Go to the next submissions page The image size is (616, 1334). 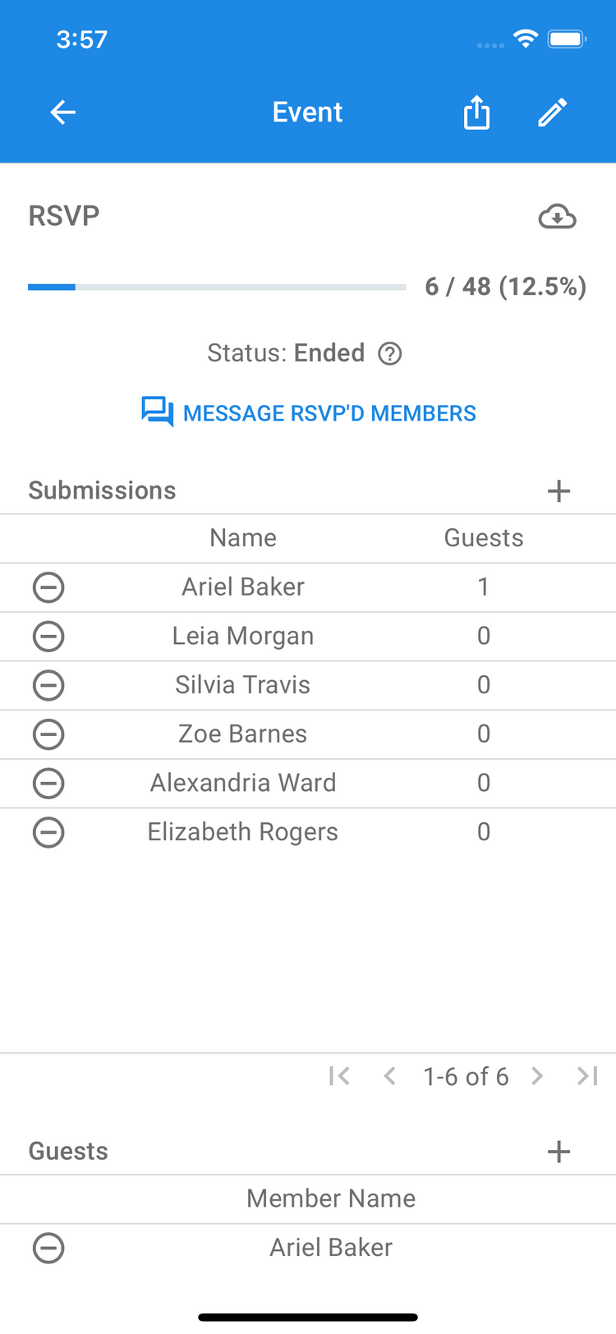pos(537,1076)
